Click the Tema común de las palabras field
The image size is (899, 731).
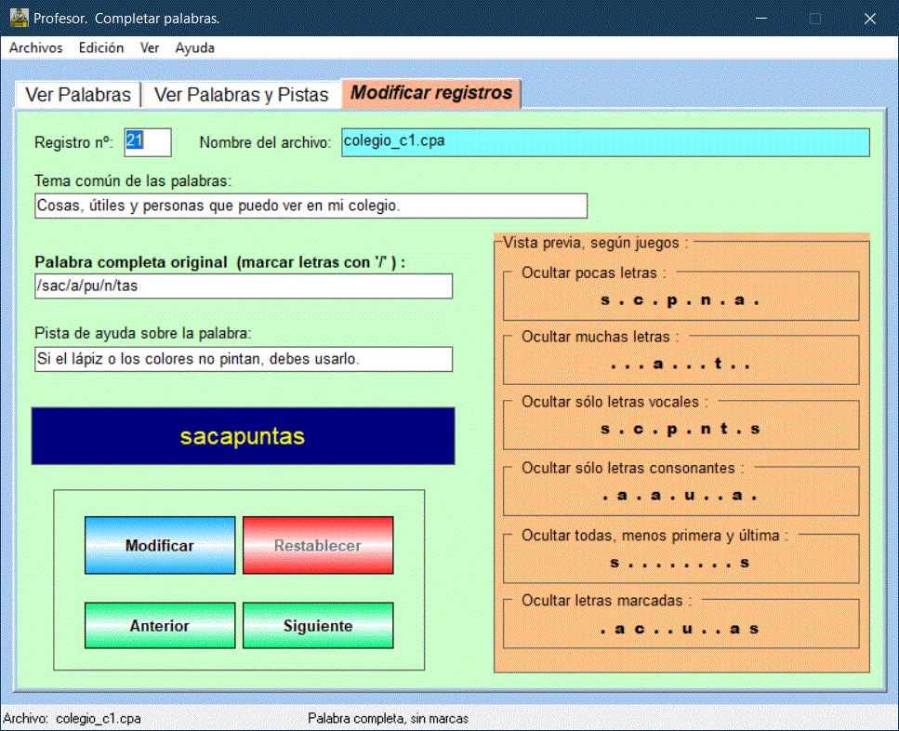[x=311, y=206]
